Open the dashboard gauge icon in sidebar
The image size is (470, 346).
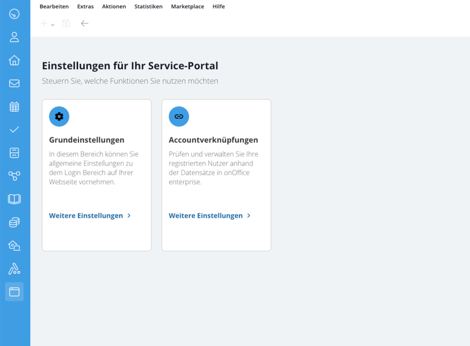coord(14,14)
